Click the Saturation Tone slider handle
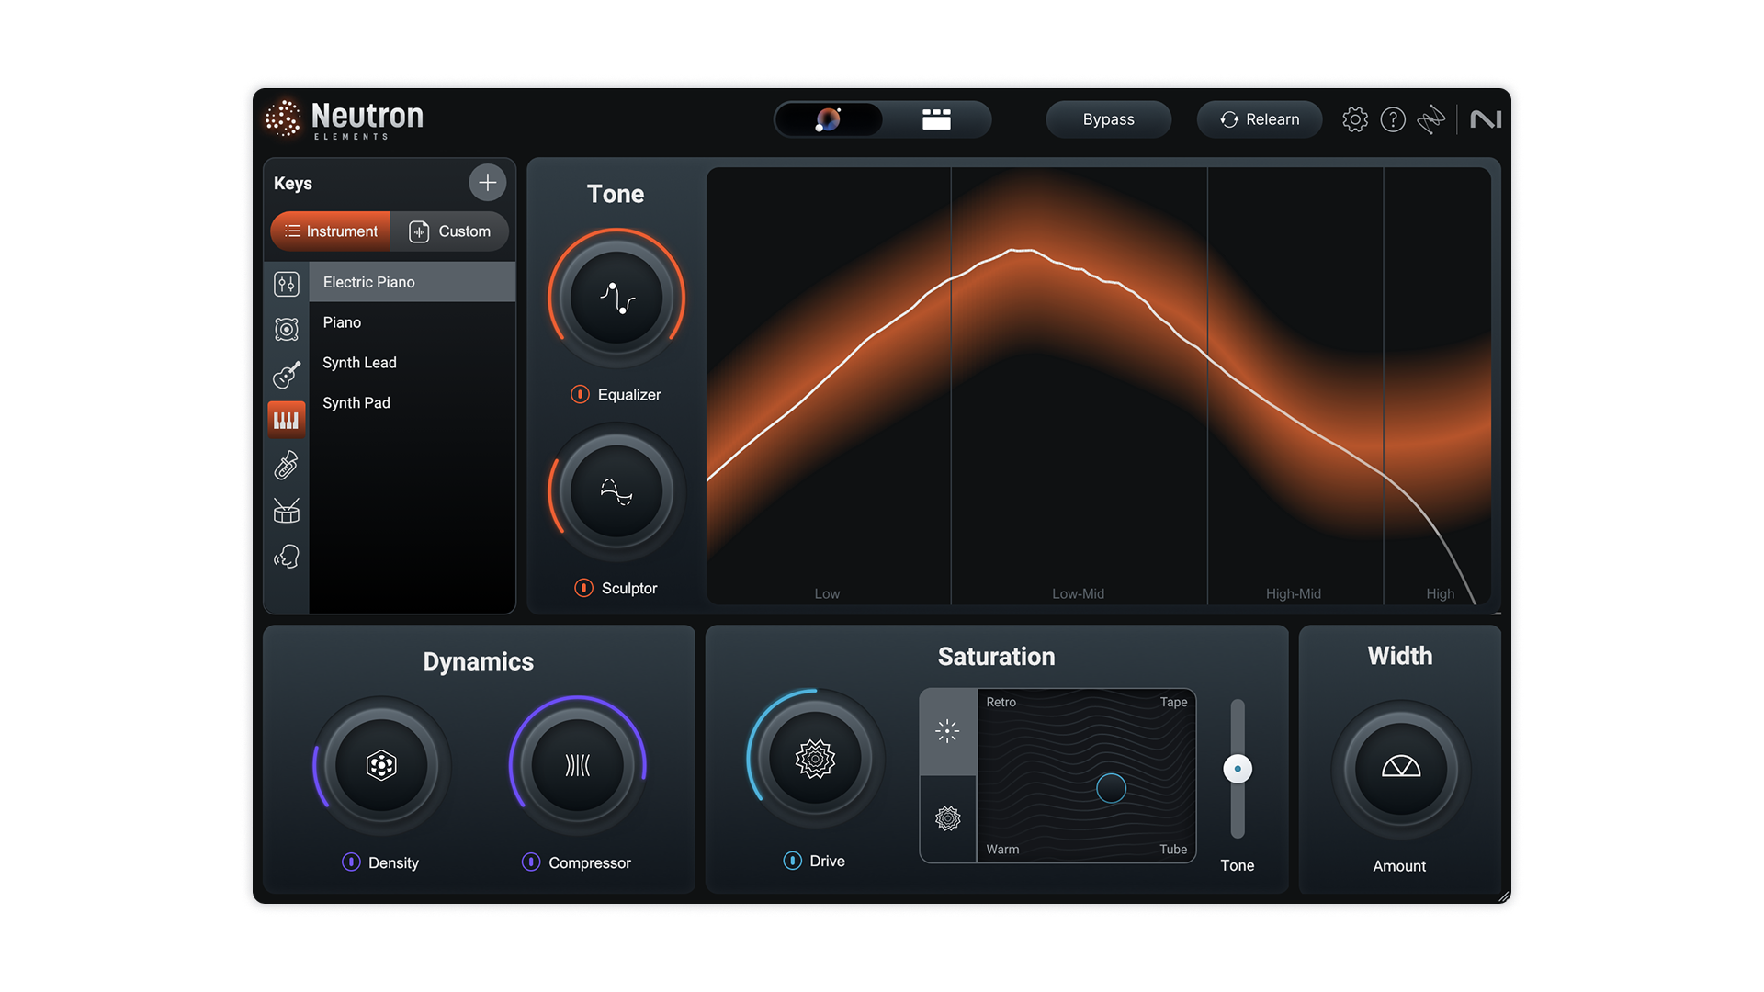Viewport: 1764px width, 992px height. tap(1238, 769)
